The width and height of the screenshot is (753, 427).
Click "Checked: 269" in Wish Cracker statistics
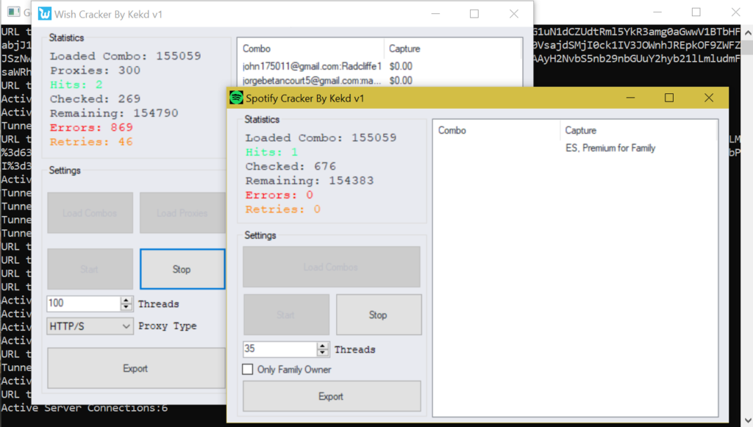pyautogui.click(x=95, y=98)
